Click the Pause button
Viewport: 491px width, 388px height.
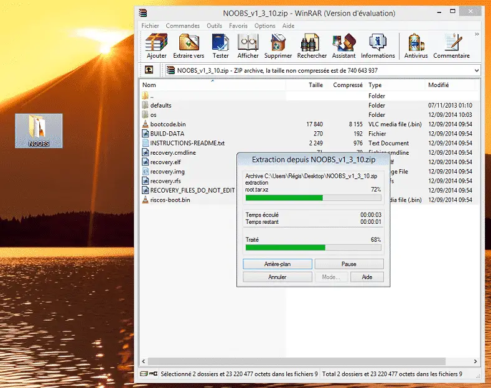click(349, 264)
